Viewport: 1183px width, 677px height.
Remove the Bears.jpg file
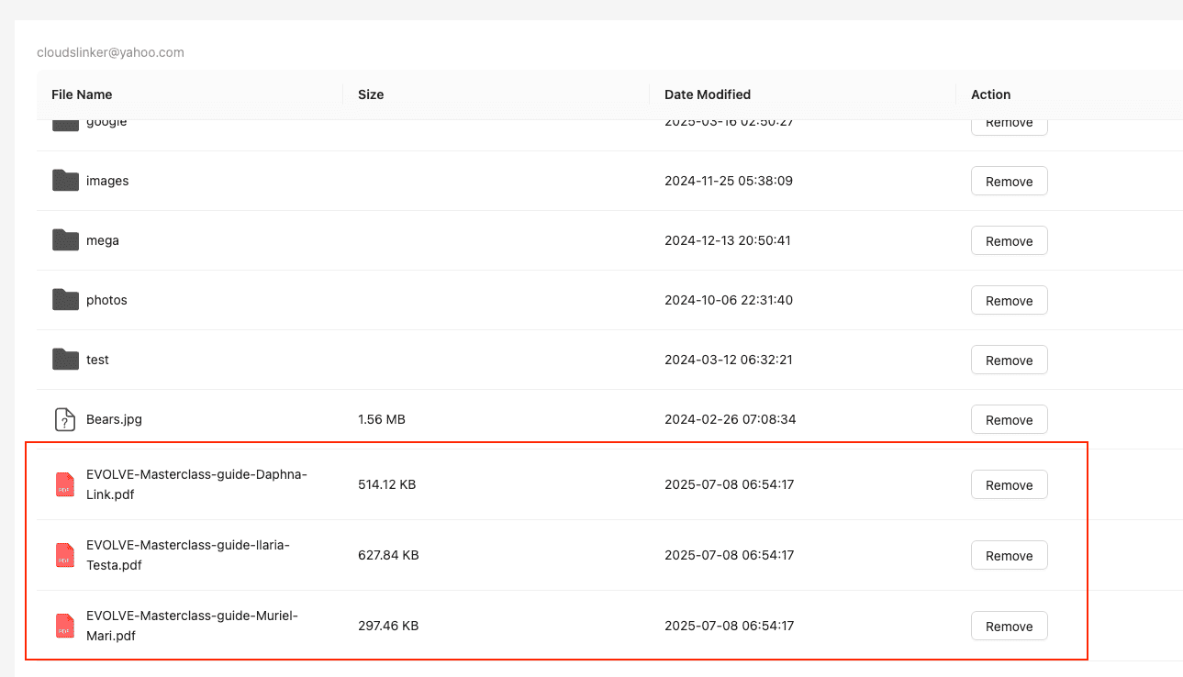tap(1010, 420)
